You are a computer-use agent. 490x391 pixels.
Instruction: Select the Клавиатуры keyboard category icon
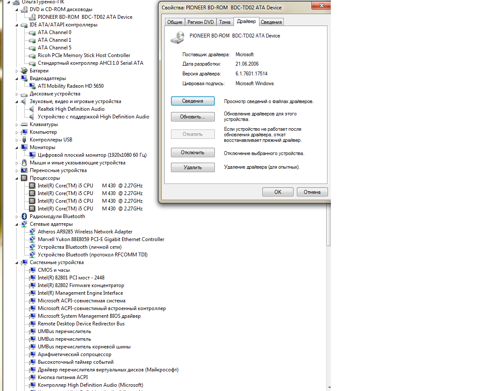[x=24, y=124]
